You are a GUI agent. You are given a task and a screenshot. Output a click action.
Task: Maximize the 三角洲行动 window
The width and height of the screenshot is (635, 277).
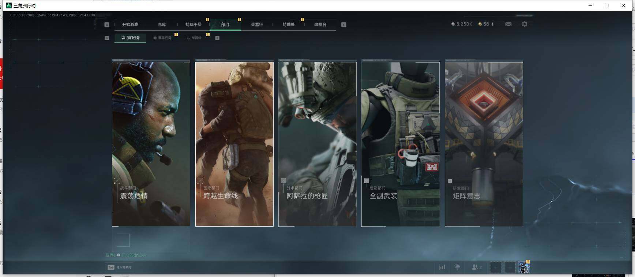point(607,5)
